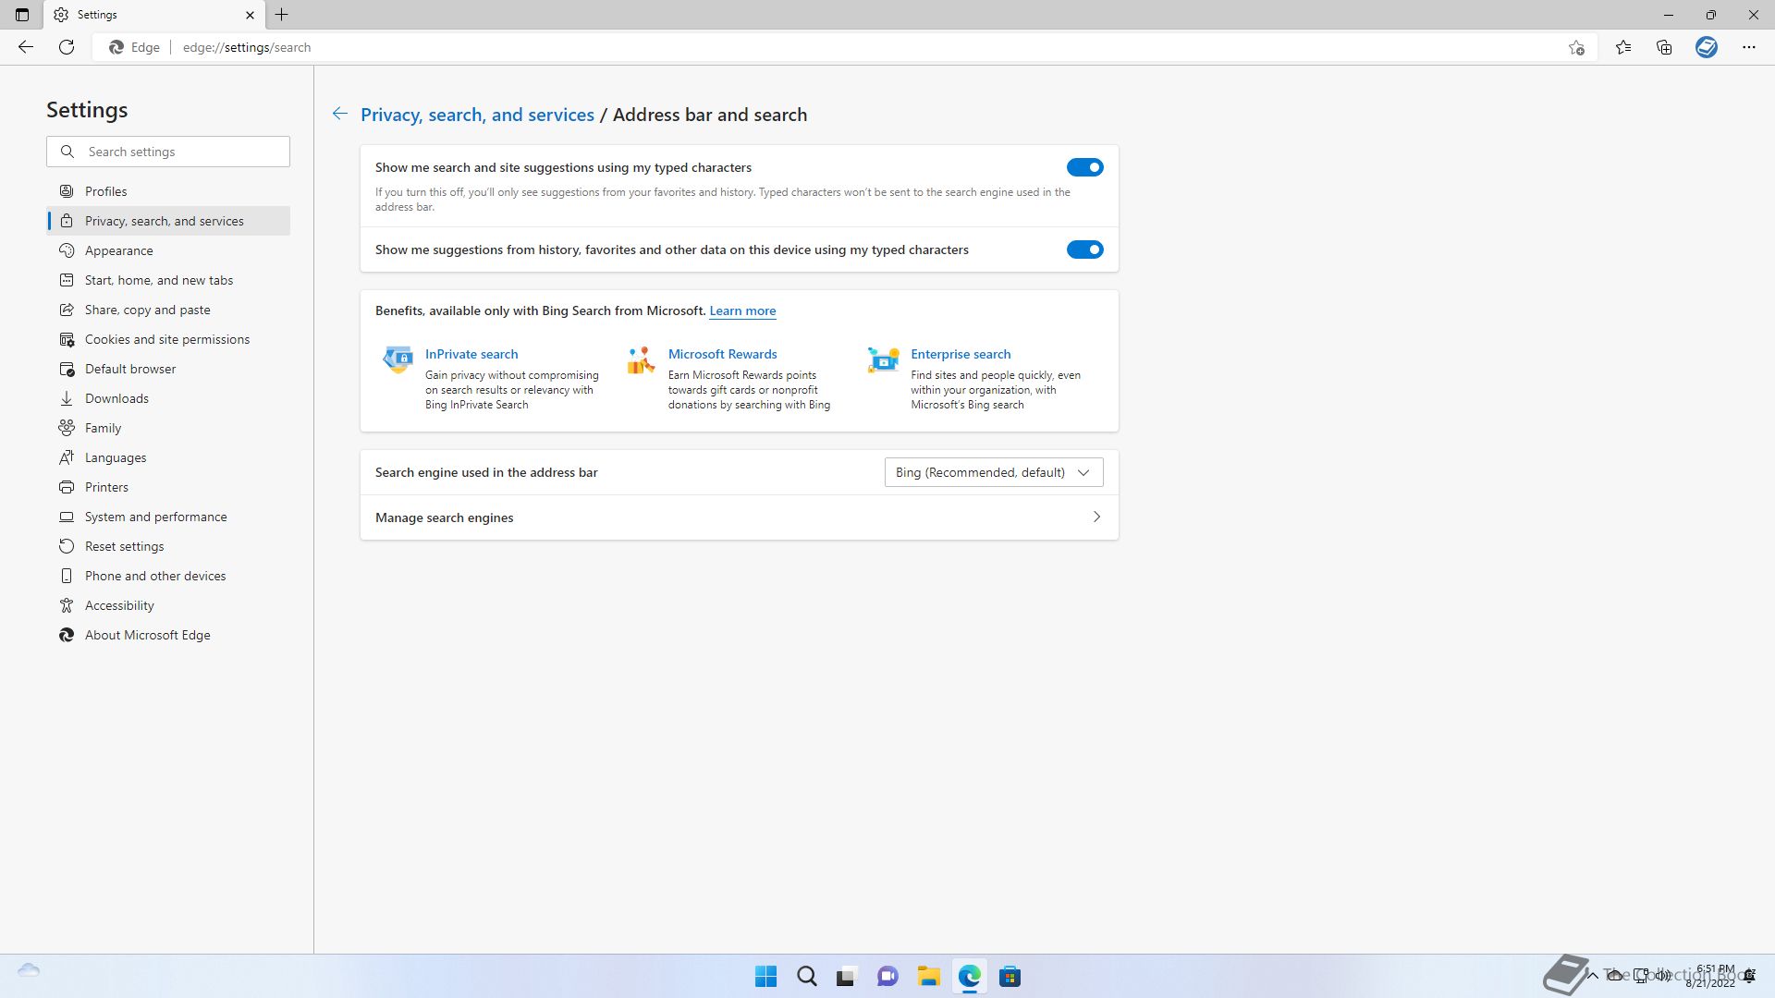1775x998 pixels.
Task: Click Microsoft Edge taskbar icon
Action: [969, 976]
